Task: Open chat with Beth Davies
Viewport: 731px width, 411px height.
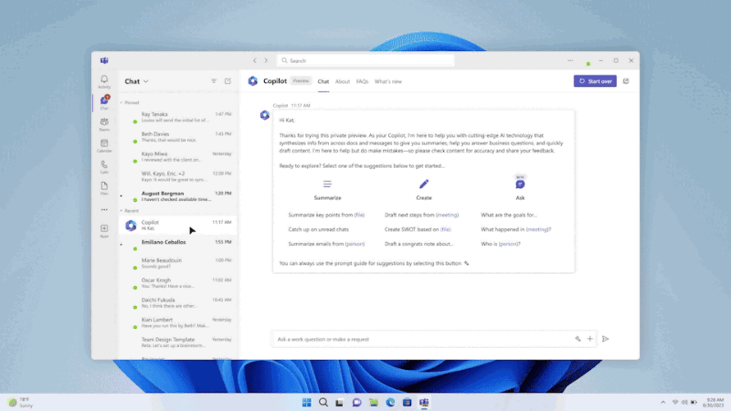Action: pos(178,137)
